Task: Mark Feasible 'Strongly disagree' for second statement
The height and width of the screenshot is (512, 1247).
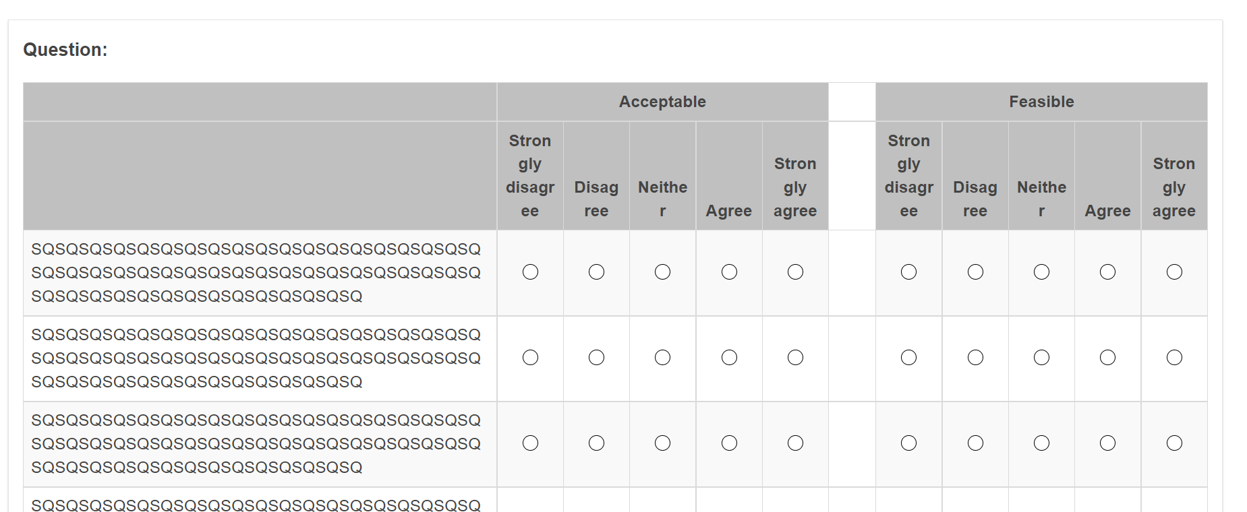Action: [x=908, y=358]
